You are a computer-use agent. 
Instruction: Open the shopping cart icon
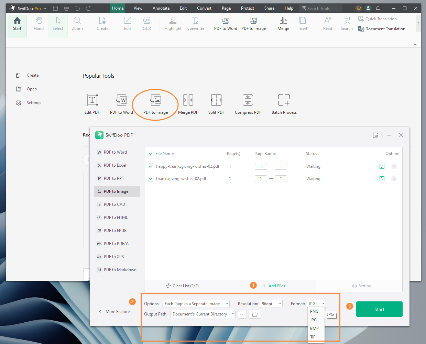click(x=359, y=8)
